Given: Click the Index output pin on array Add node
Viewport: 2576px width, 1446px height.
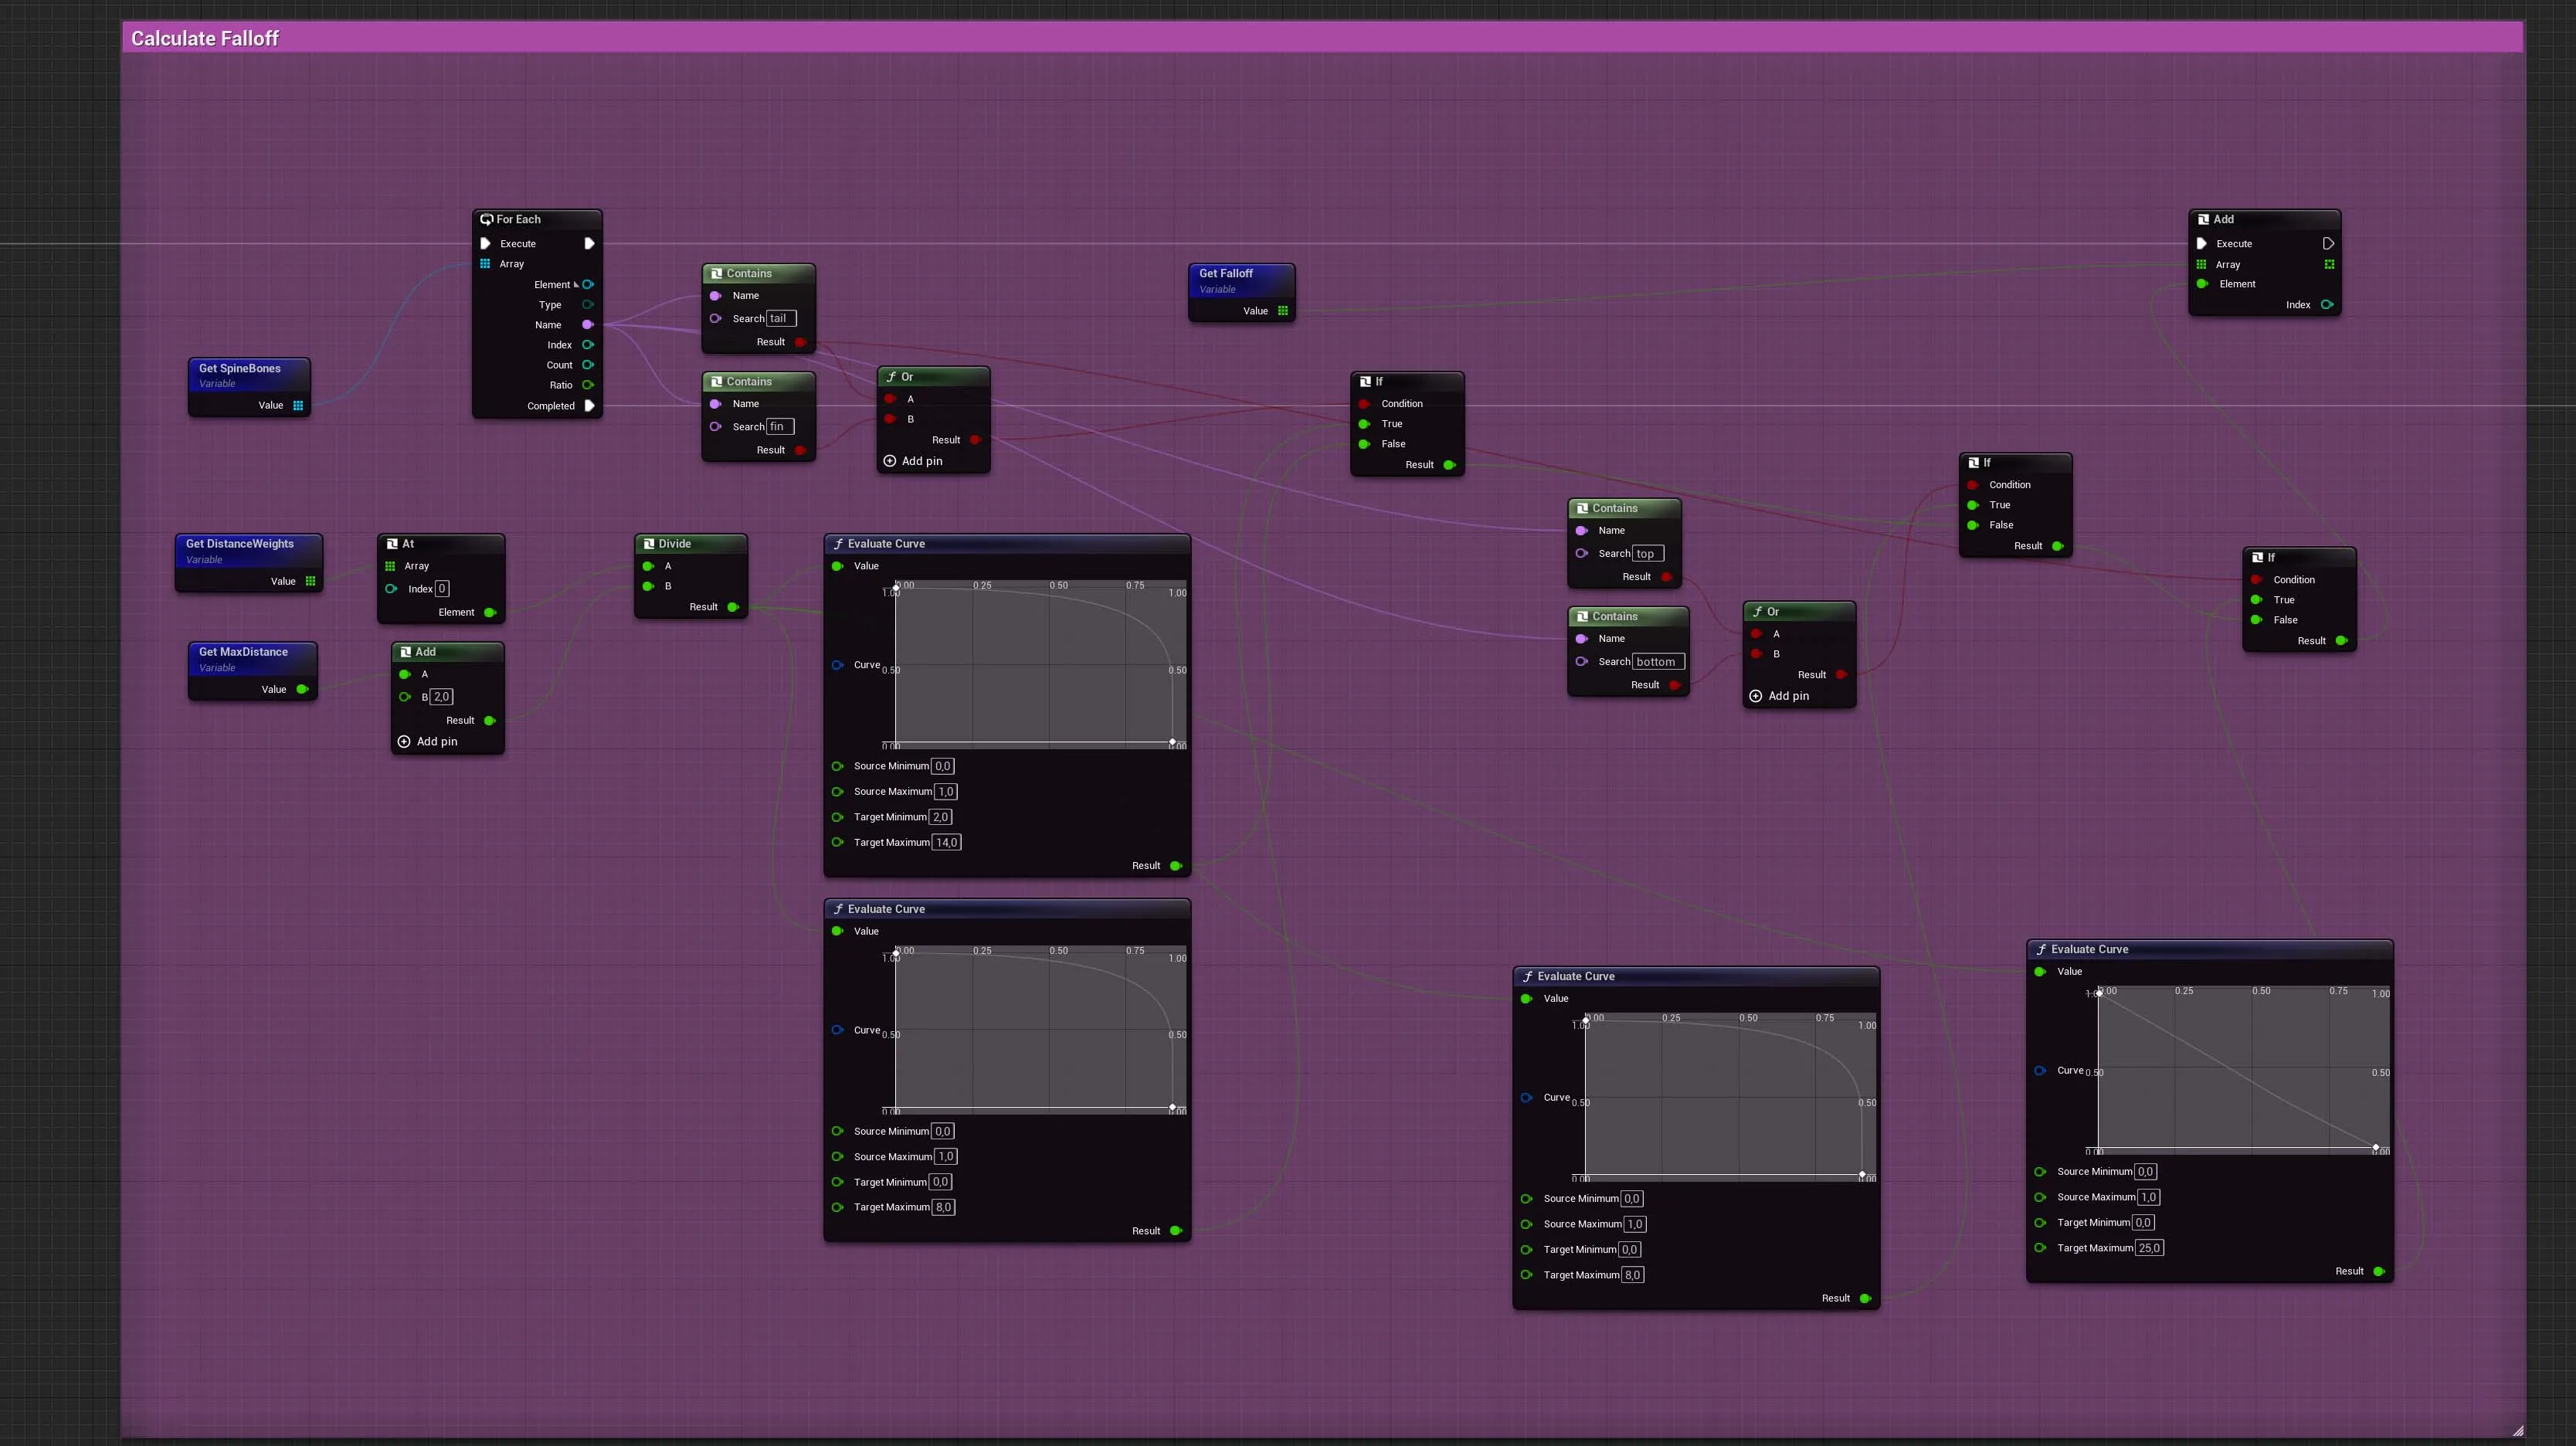Looking at the screenshot, I should [2327, 305].
